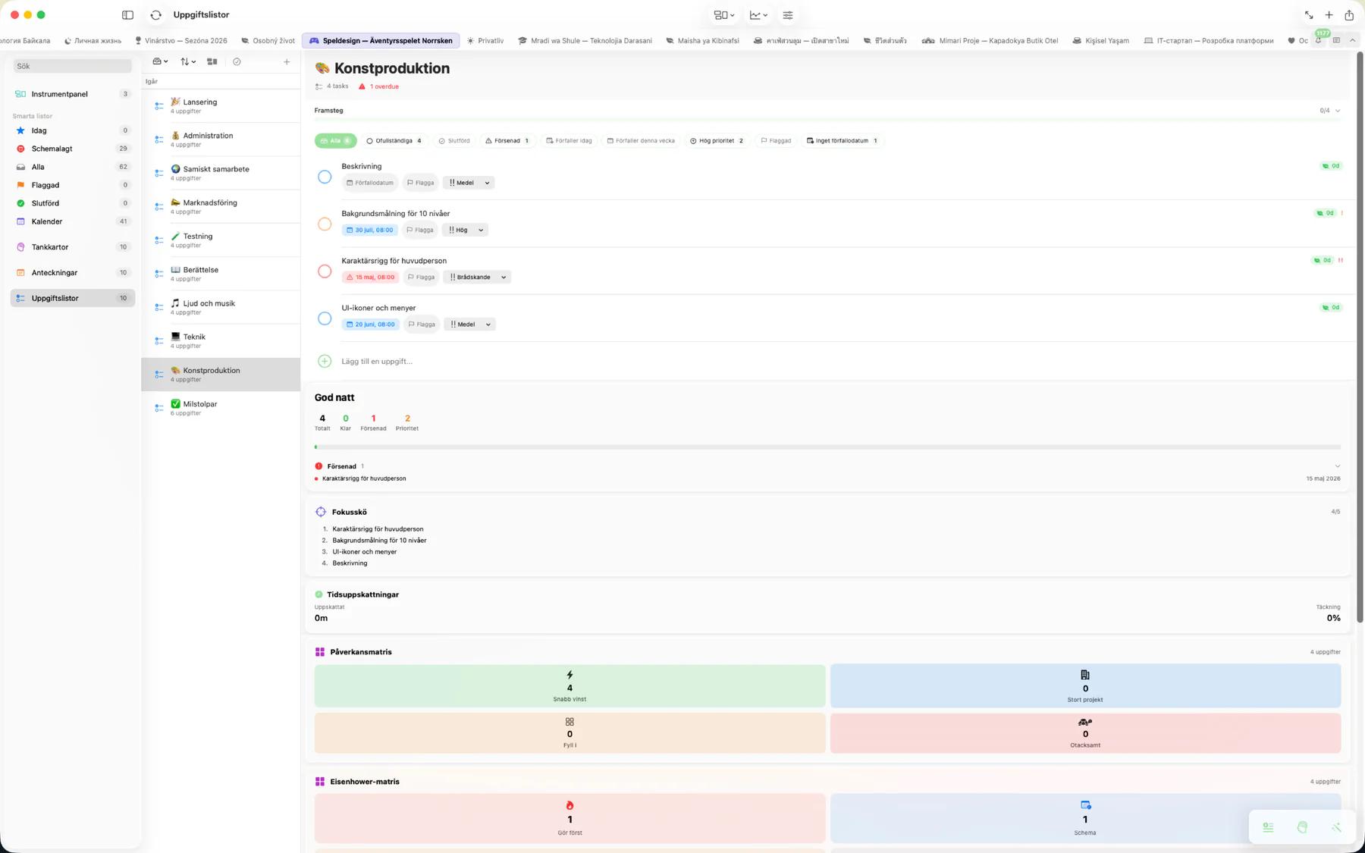Mark Bakgrundsmålning för 10 nivåer complete
Image resolution: width=1365 pixels, height=853 pixels.
(325, 224)
